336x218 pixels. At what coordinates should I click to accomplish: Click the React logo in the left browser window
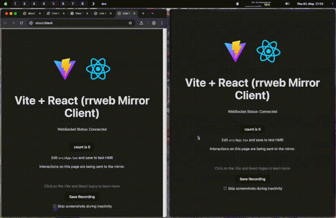pos(98,69)
